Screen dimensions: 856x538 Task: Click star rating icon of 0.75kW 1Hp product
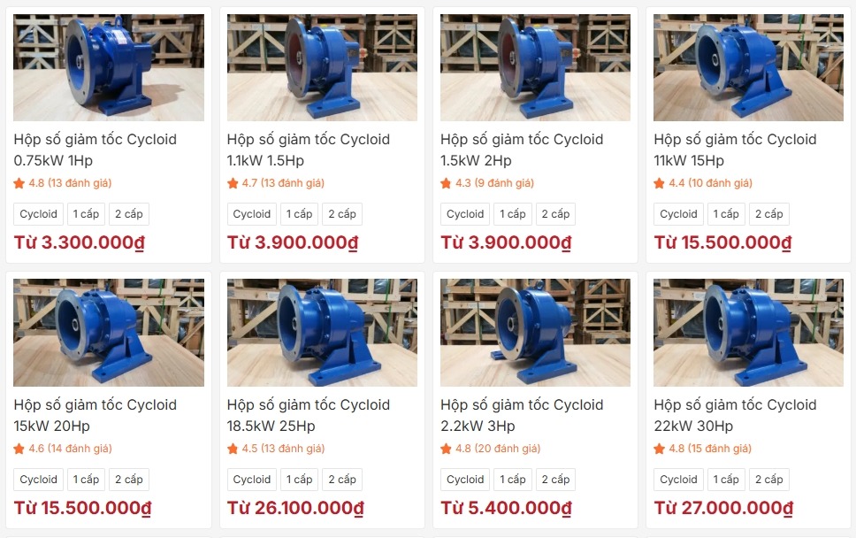click(19, 183)
